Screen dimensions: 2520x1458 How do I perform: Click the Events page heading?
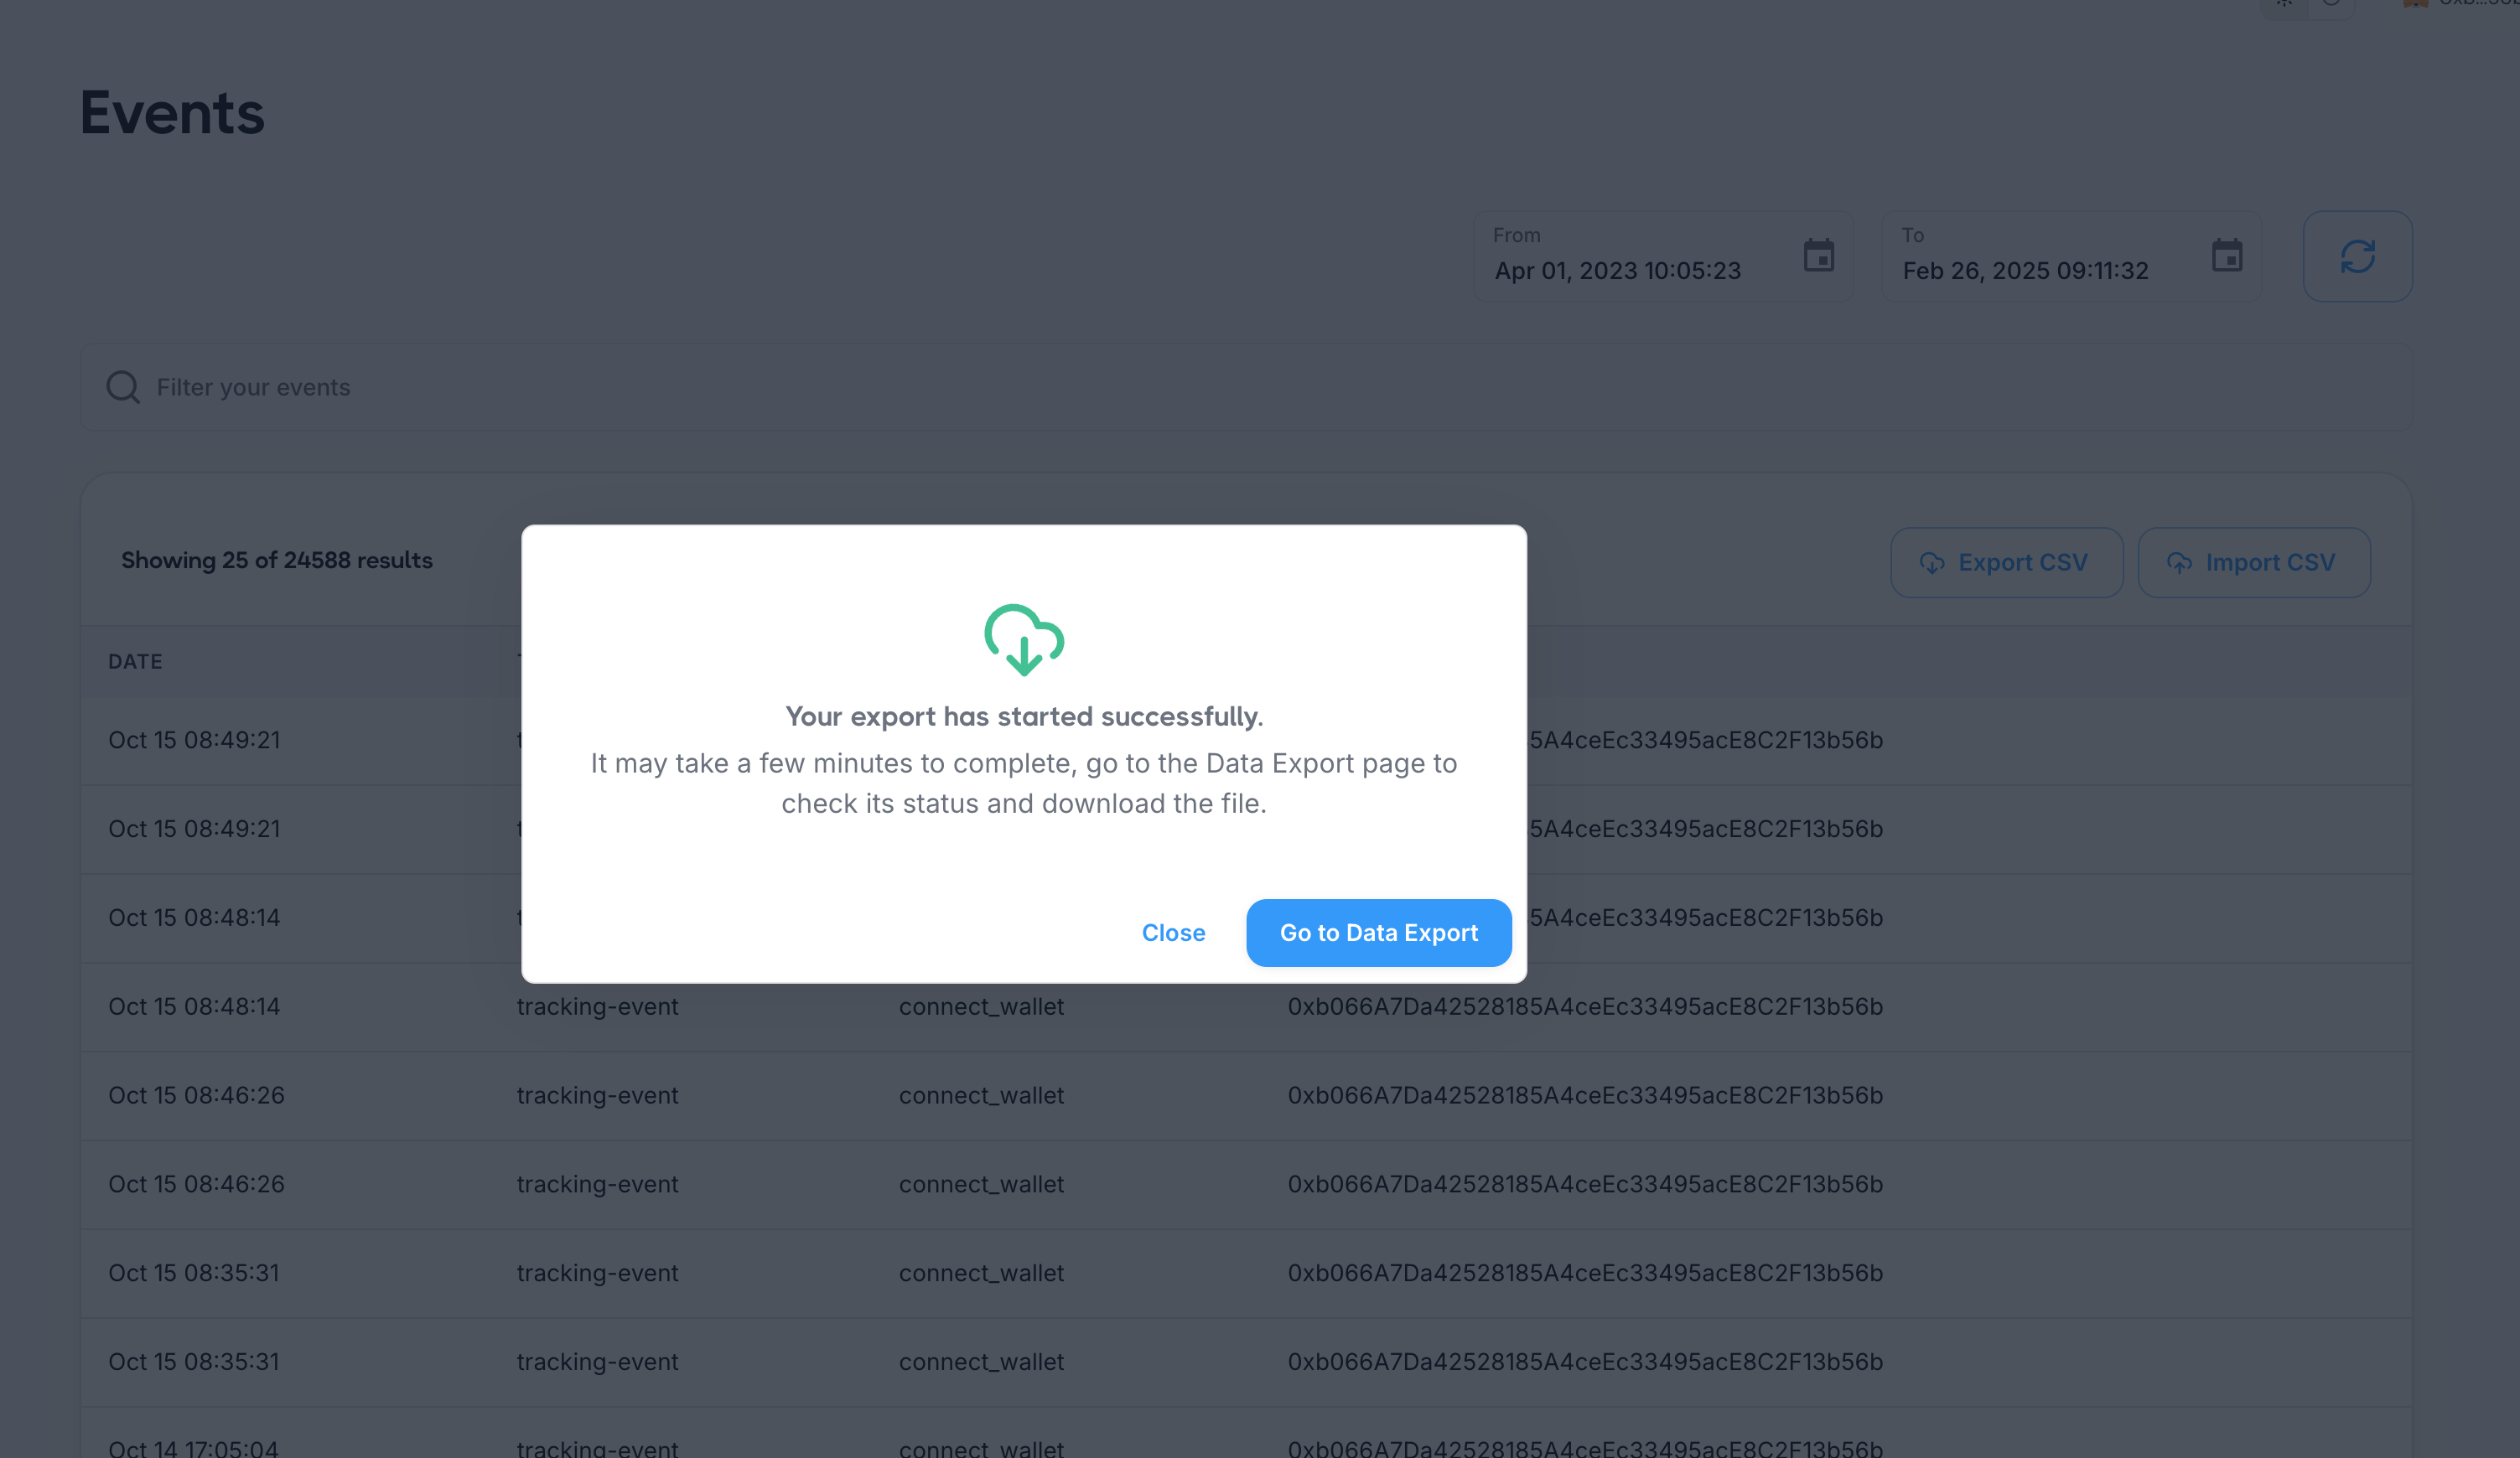pos(172,112)
